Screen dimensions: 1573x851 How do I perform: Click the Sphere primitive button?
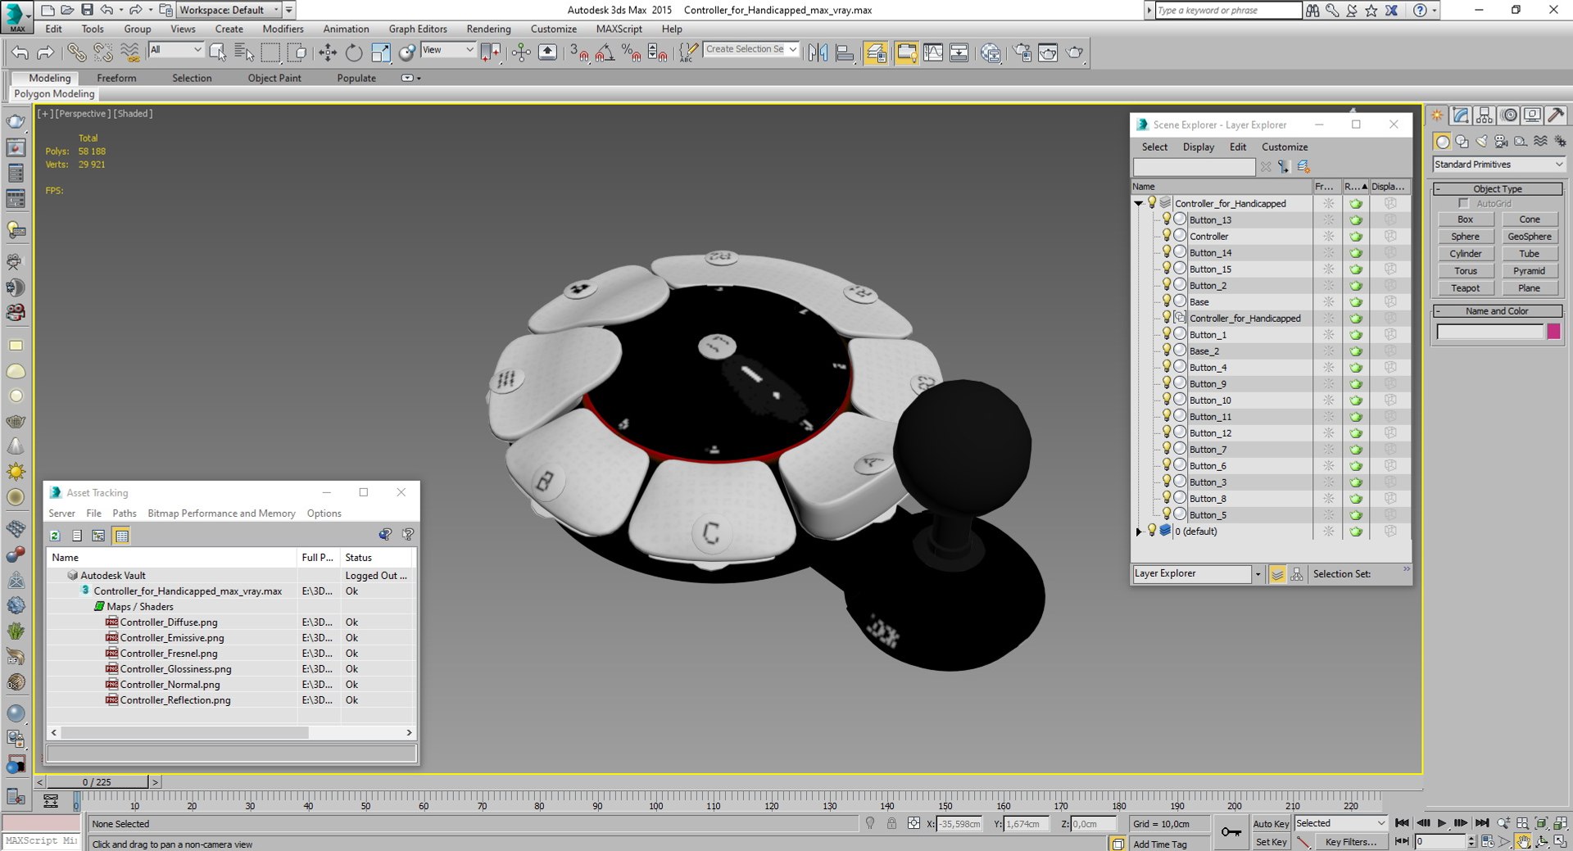(x=1465, y=237)
